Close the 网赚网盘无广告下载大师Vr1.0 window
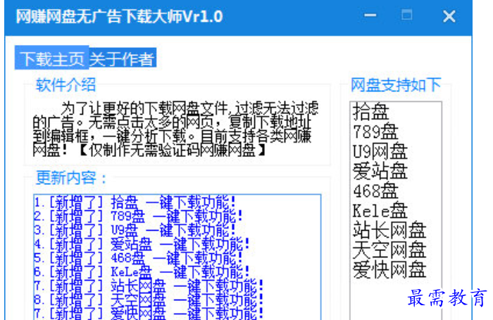The image size is (493, 320). 449,16
